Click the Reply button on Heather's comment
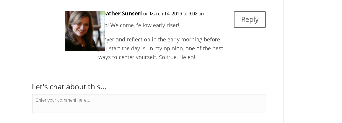The height and width of the screenshot is (123, 342). tap(250, 20)
